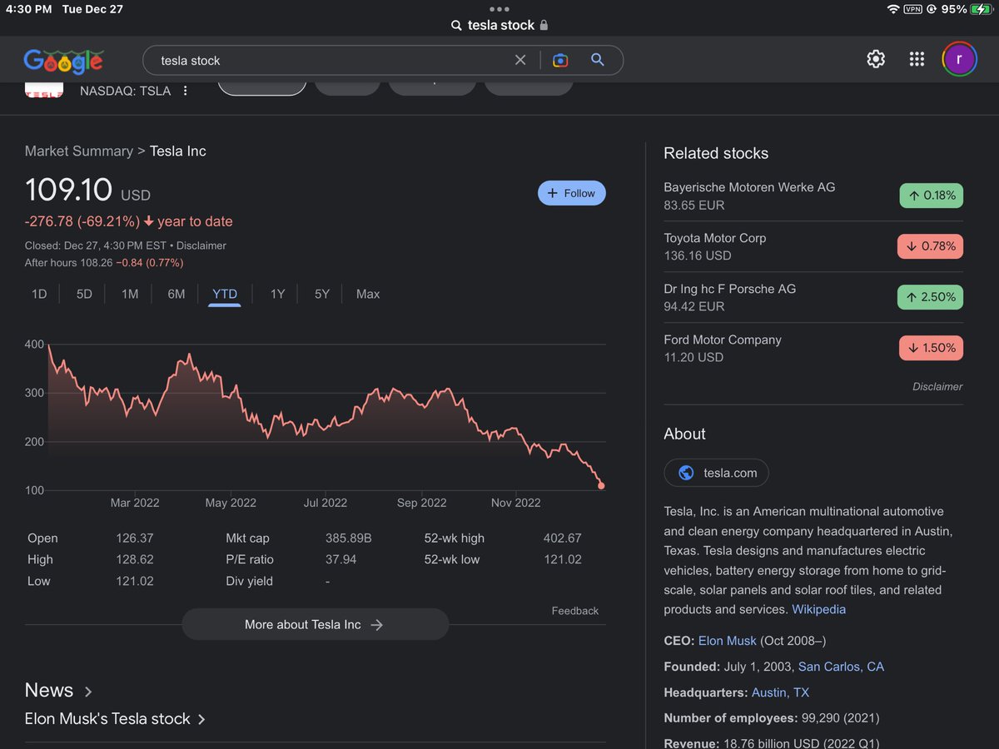
Task: Click the Open price 126.37
Action: point(134,538)
